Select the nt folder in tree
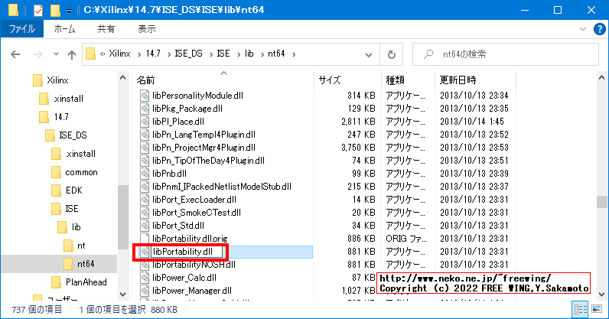This screenshot has height=319, width=609. pos(81,246)
